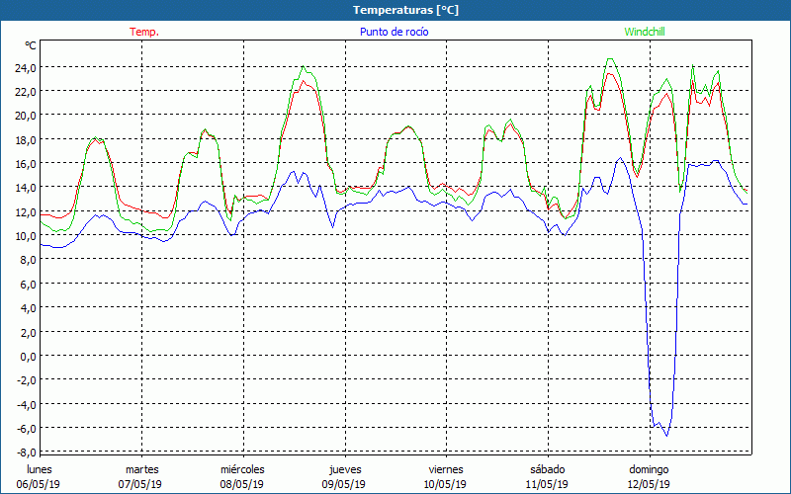Click the 10/05/19 date label

click(446, 484)
